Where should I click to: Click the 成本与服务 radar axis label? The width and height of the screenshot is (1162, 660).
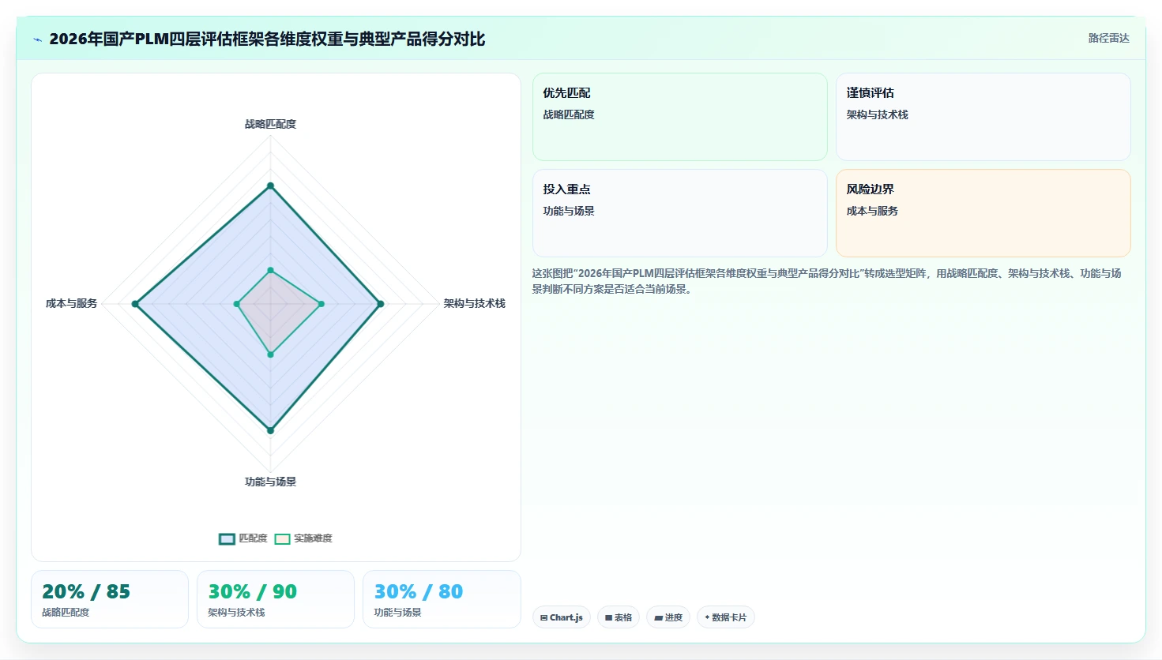coord(71,303)
